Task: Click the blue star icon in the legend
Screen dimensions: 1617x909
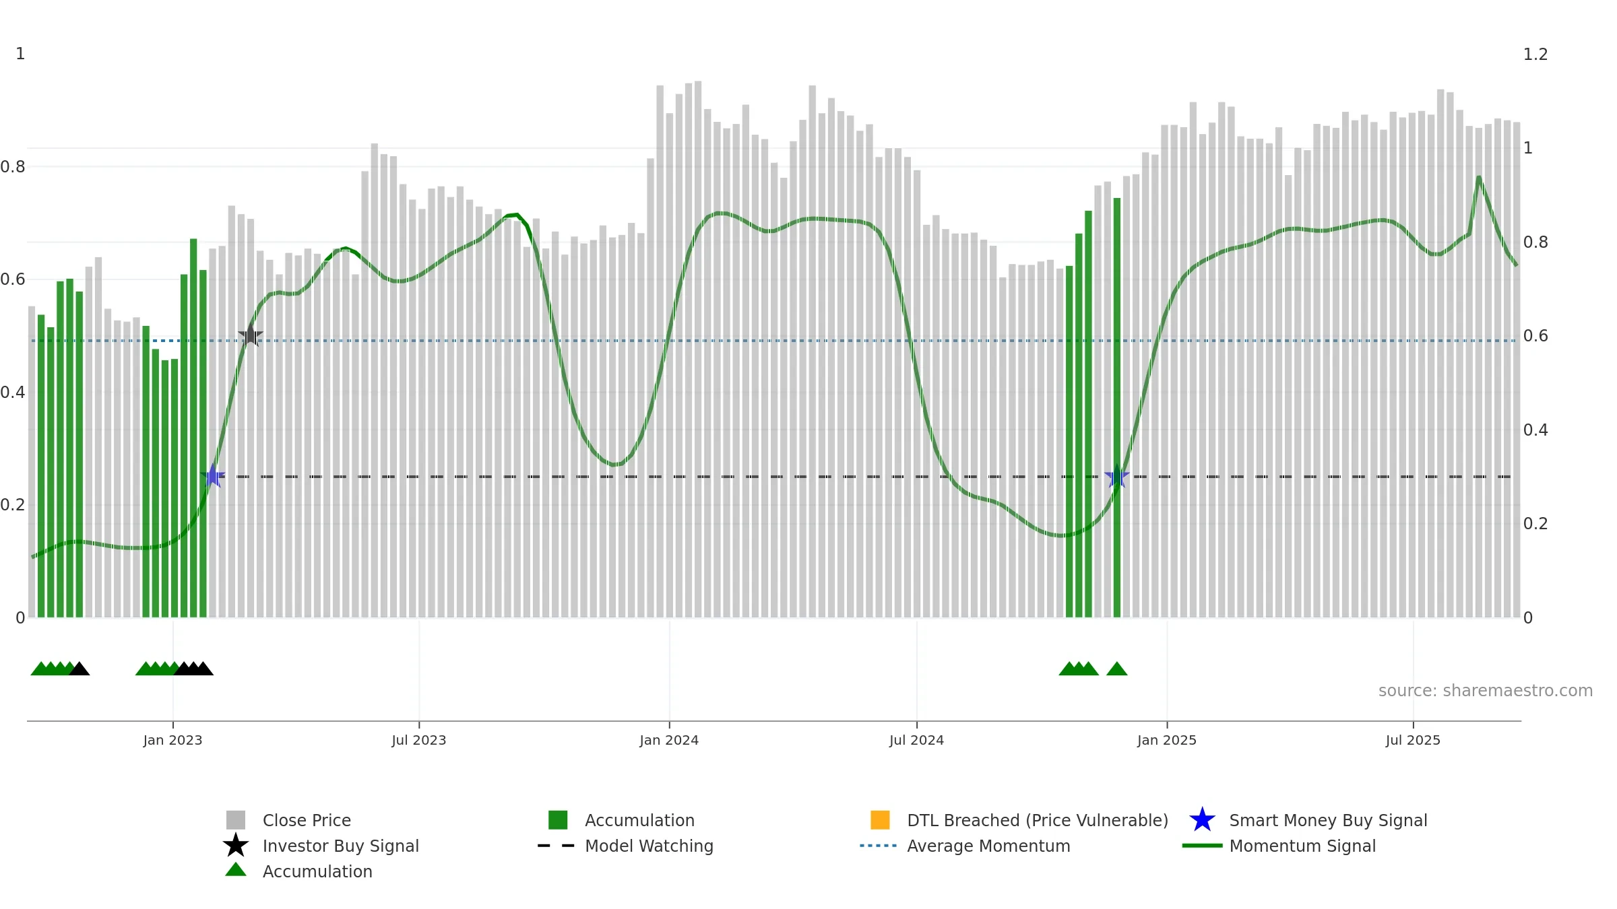Action: (1202, 820)
